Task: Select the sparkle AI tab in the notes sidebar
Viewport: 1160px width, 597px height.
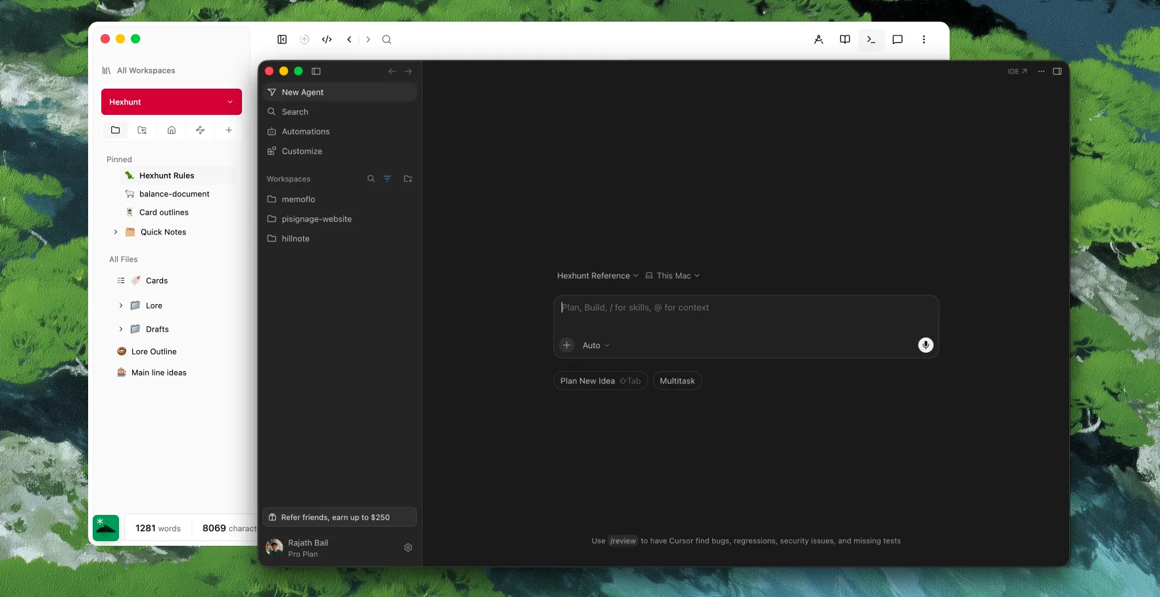Action: coord(201,130)
